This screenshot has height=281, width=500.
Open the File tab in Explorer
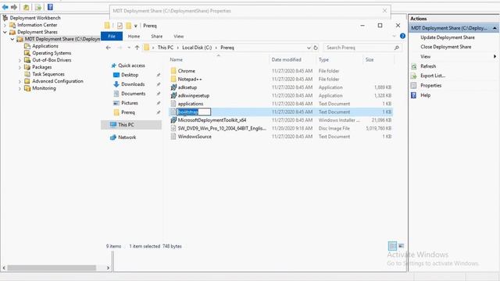click(x=112, y=37)
